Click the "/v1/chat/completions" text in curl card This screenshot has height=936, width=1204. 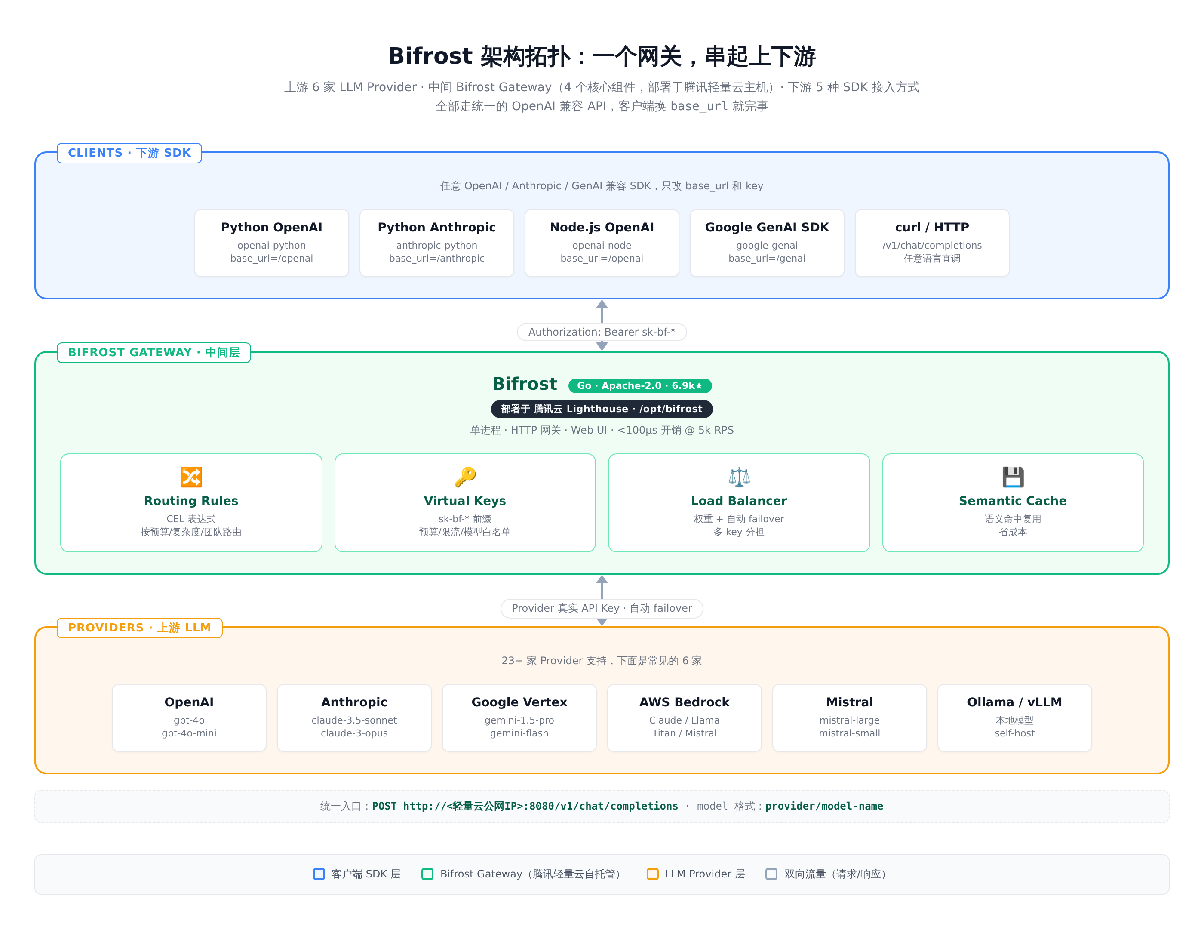pyautogui.click(x=932, y=246)
